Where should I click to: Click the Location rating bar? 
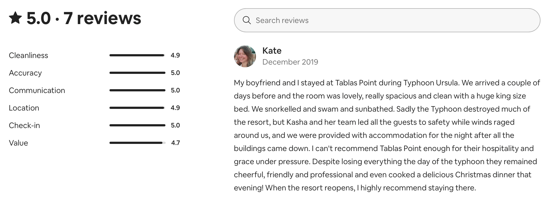tap(137, 108)
